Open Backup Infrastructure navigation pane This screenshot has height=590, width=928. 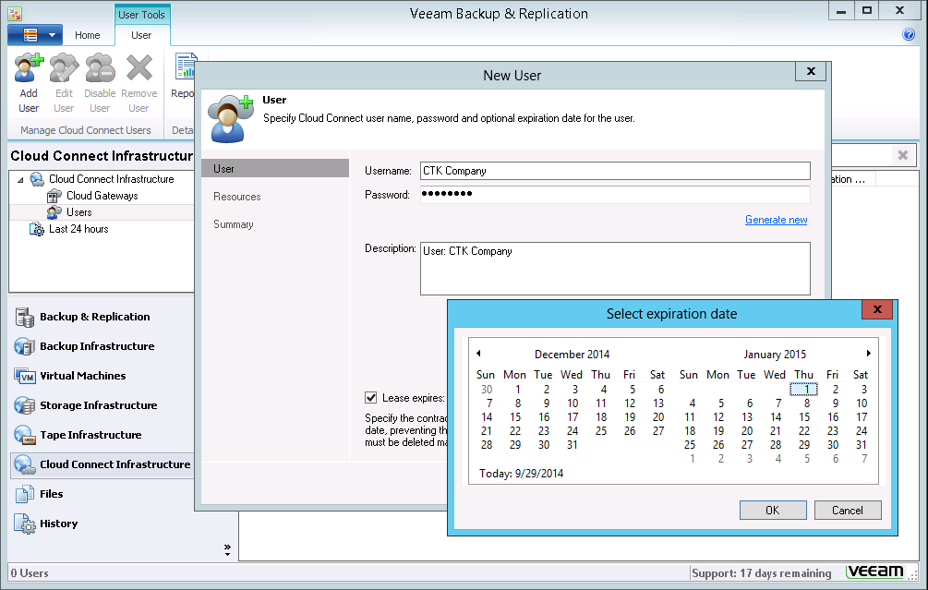(97, 346)
